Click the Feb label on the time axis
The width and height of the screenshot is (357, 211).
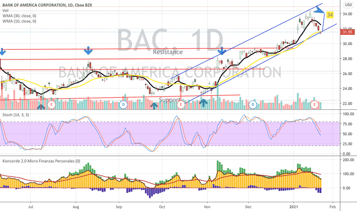click(332, 207)
